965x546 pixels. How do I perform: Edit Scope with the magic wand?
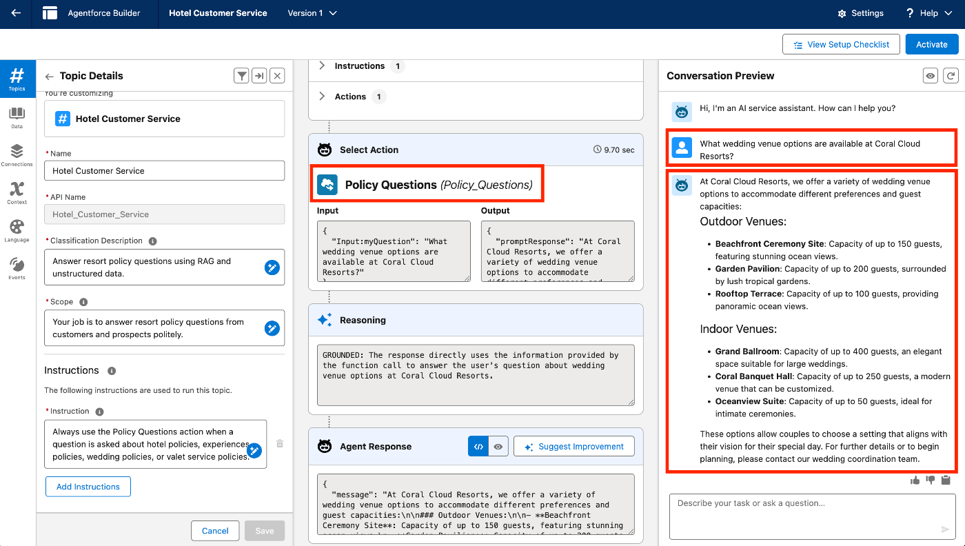(272, 328)
